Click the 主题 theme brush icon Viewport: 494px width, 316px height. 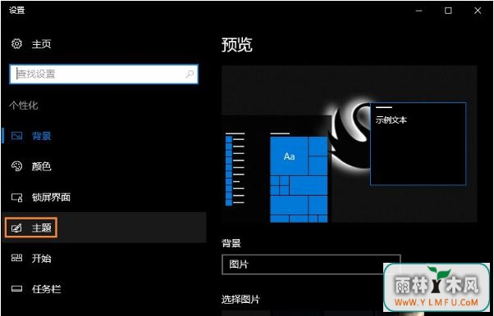[x=16, y=228]
